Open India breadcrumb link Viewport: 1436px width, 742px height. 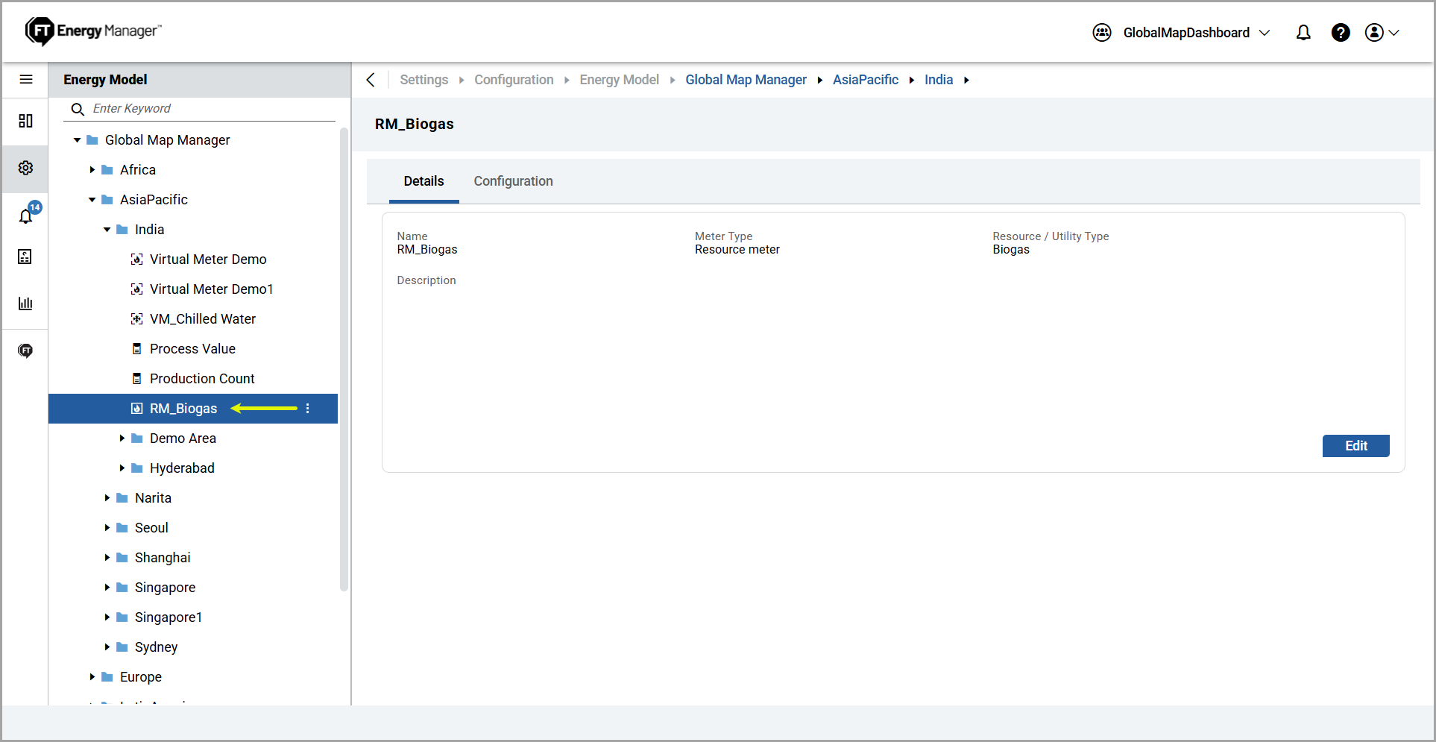(939, 80)
